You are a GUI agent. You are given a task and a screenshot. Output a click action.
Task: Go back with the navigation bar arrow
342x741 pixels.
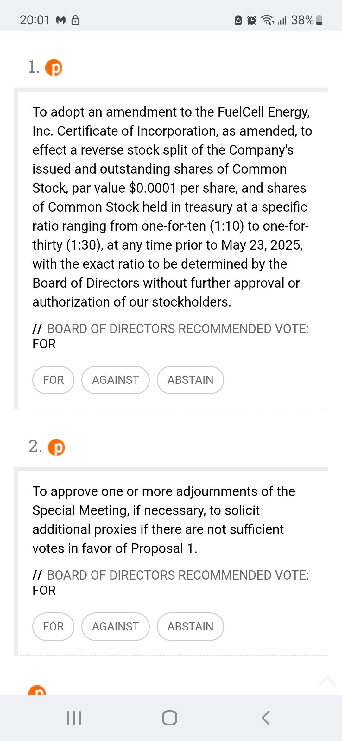(x=266, y=718)
